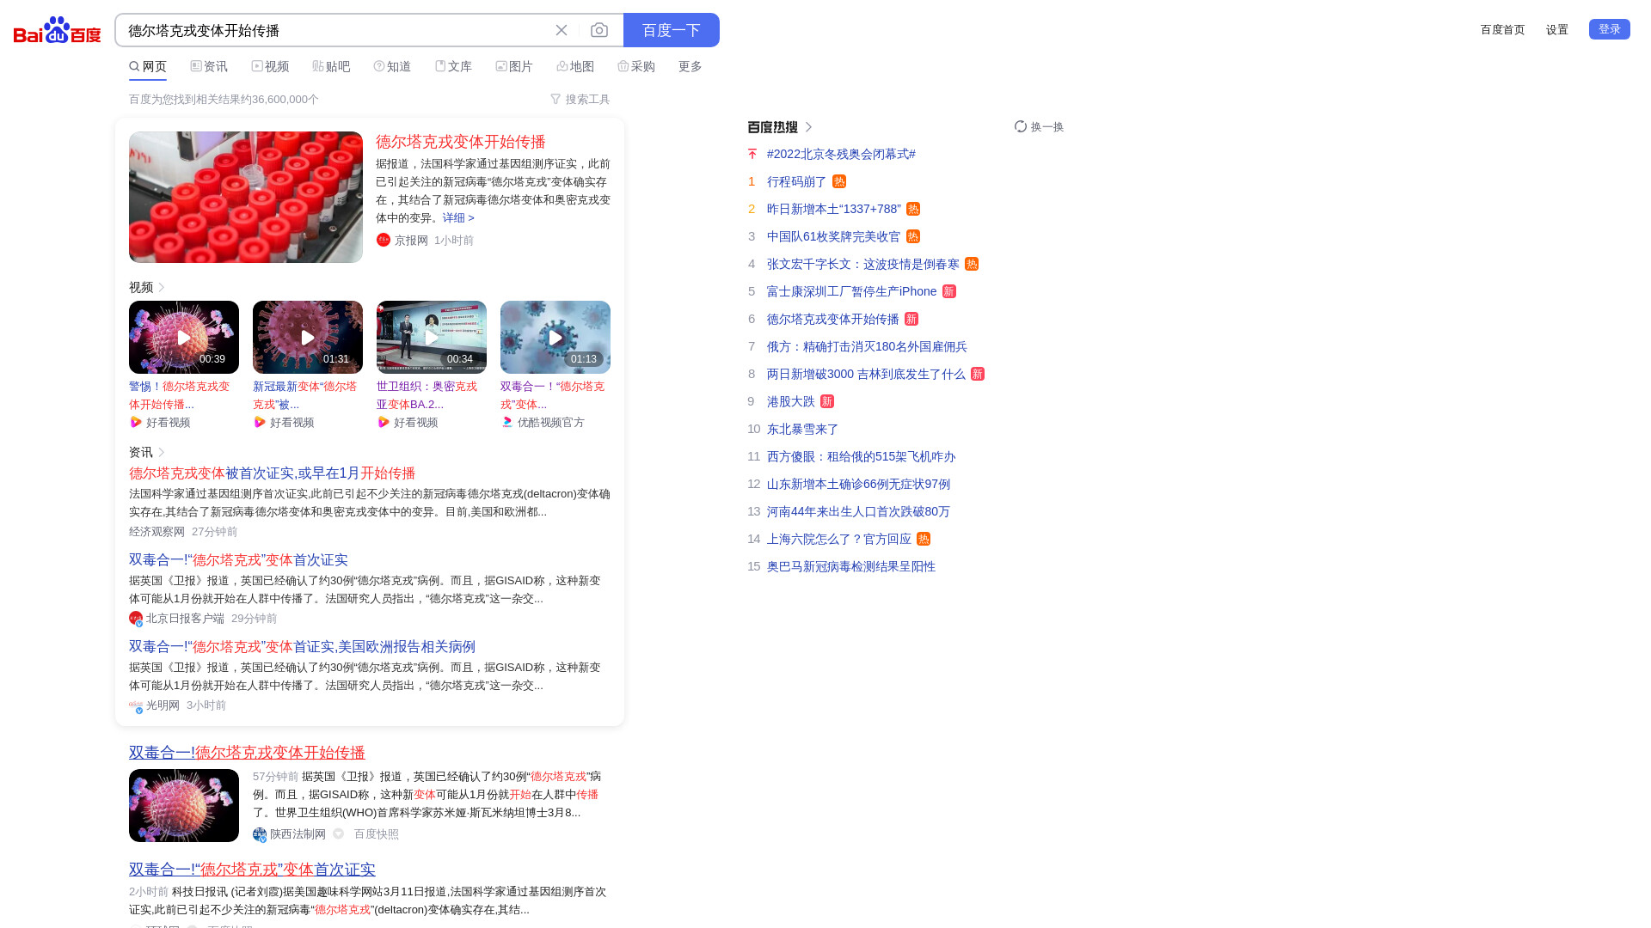Refresh hot list with 换一换
1651x928 pixels.
point(1039,126)
